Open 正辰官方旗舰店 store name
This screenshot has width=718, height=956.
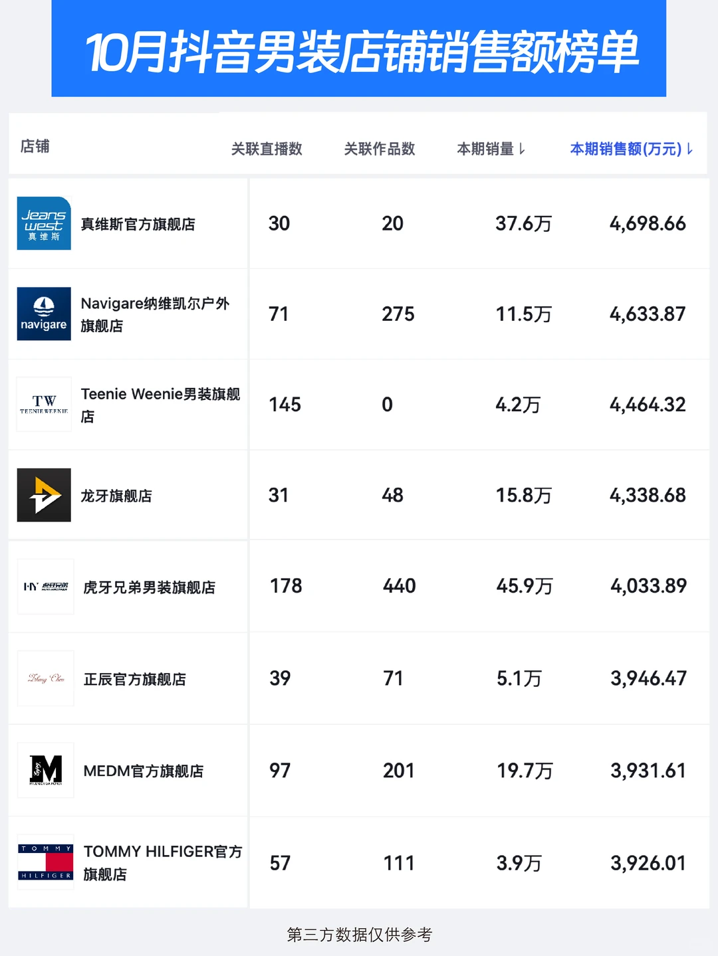pos(135,679)
